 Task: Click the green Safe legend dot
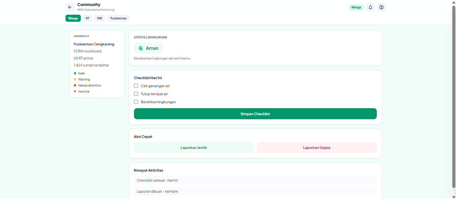point(75,73)
